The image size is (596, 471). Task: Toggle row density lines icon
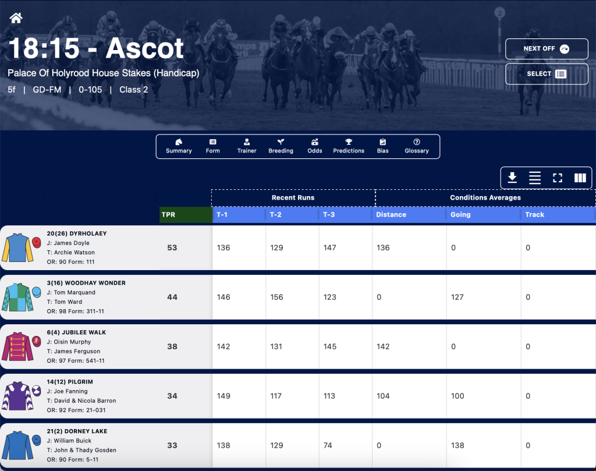tap(535, 178)
